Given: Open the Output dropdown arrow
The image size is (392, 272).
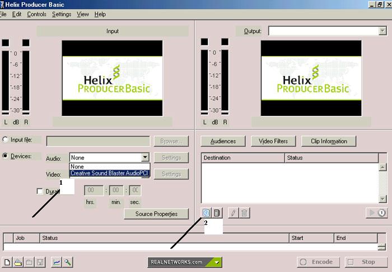Looking at the screenshot, I should pyautogui.click(x=382, y=31).
